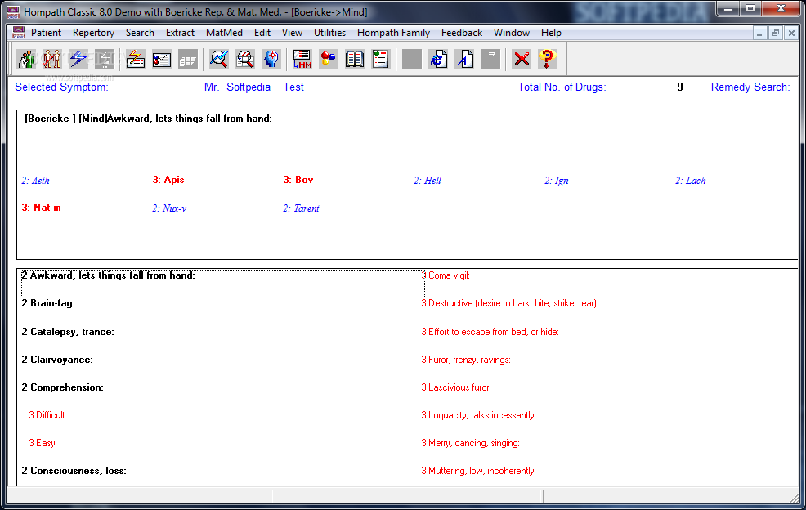Click the grayed note page toolbar icon

[x=490, y=59]
